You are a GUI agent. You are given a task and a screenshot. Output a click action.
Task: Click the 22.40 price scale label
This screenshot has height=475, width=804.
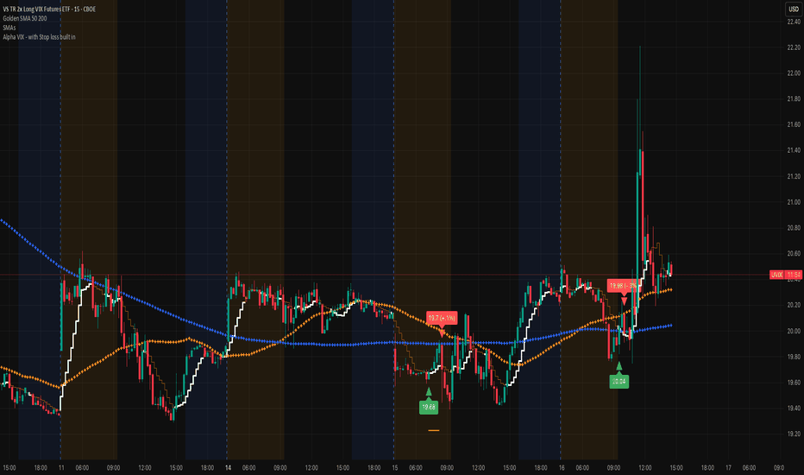794,22
